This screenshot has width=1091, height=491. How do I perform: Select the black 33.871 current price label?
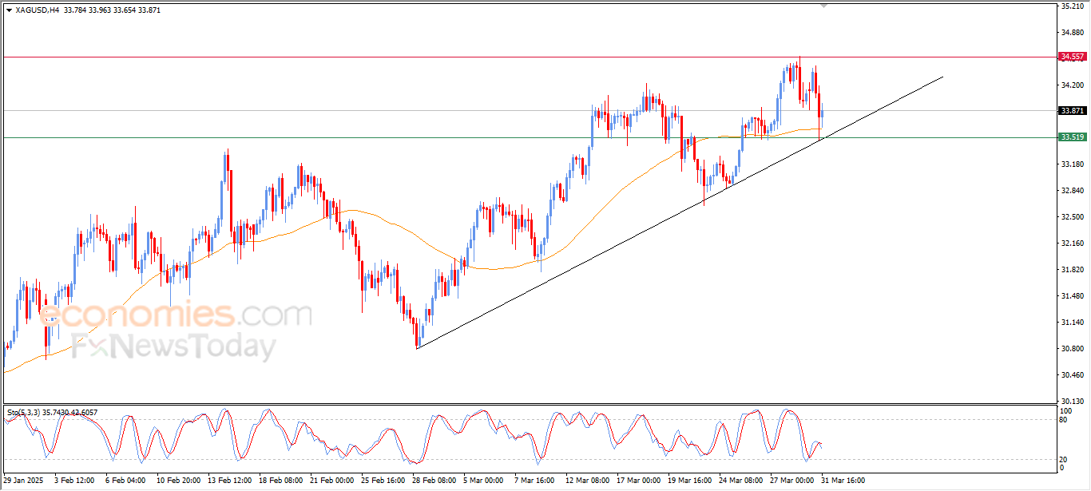click(x=1073, y=110)
